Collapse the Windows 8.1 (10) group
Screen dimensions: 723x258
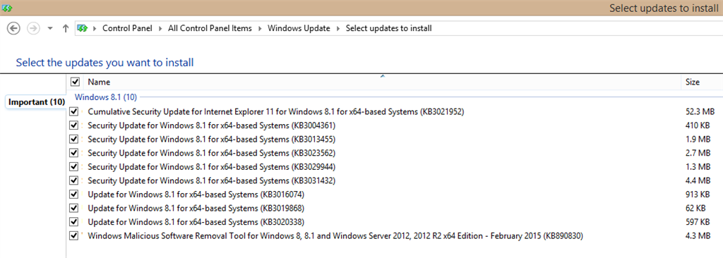[106, 97]
